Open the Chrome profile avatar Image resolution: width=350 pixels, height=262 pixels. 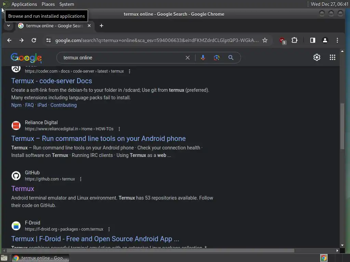click(x=325, y=40)
